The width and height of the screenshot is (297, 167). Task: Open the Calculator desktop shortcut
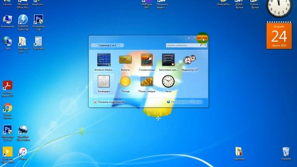pyautogui.click(x=39, y=43)
